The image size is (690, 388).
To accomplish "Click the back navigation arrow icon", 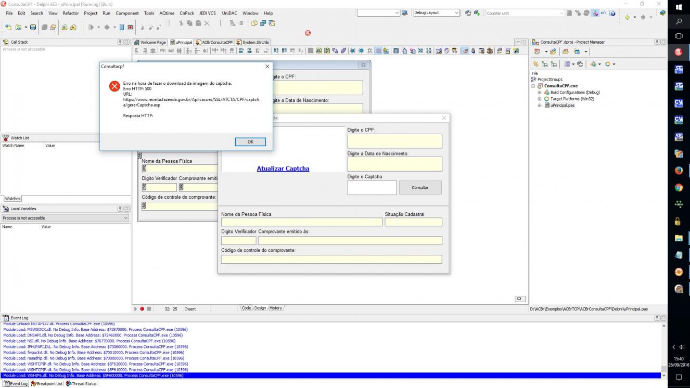I will [627, 17].
